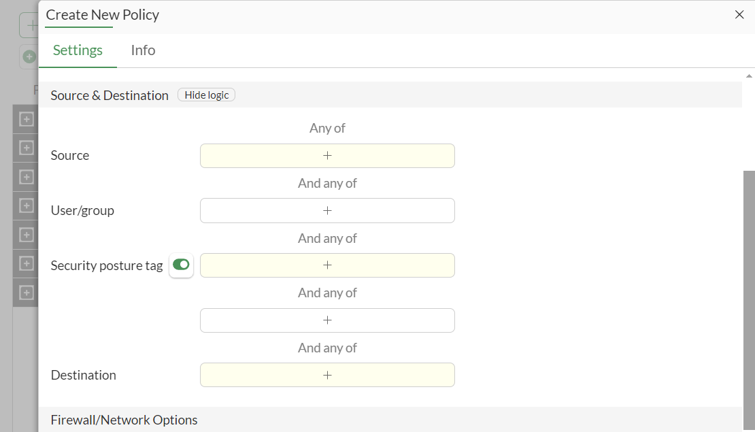
Task: Hide the Source & Destination logic view
Action: click(x=206, y=95)
